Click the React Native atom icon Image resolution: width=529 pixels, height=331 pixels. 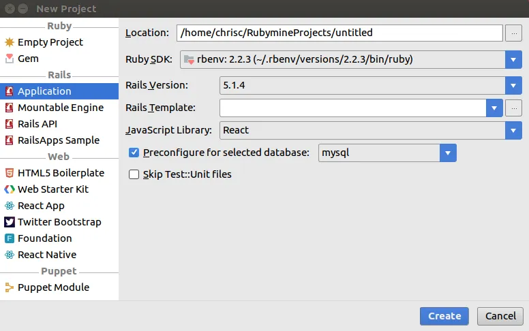[x=10, y=255]
